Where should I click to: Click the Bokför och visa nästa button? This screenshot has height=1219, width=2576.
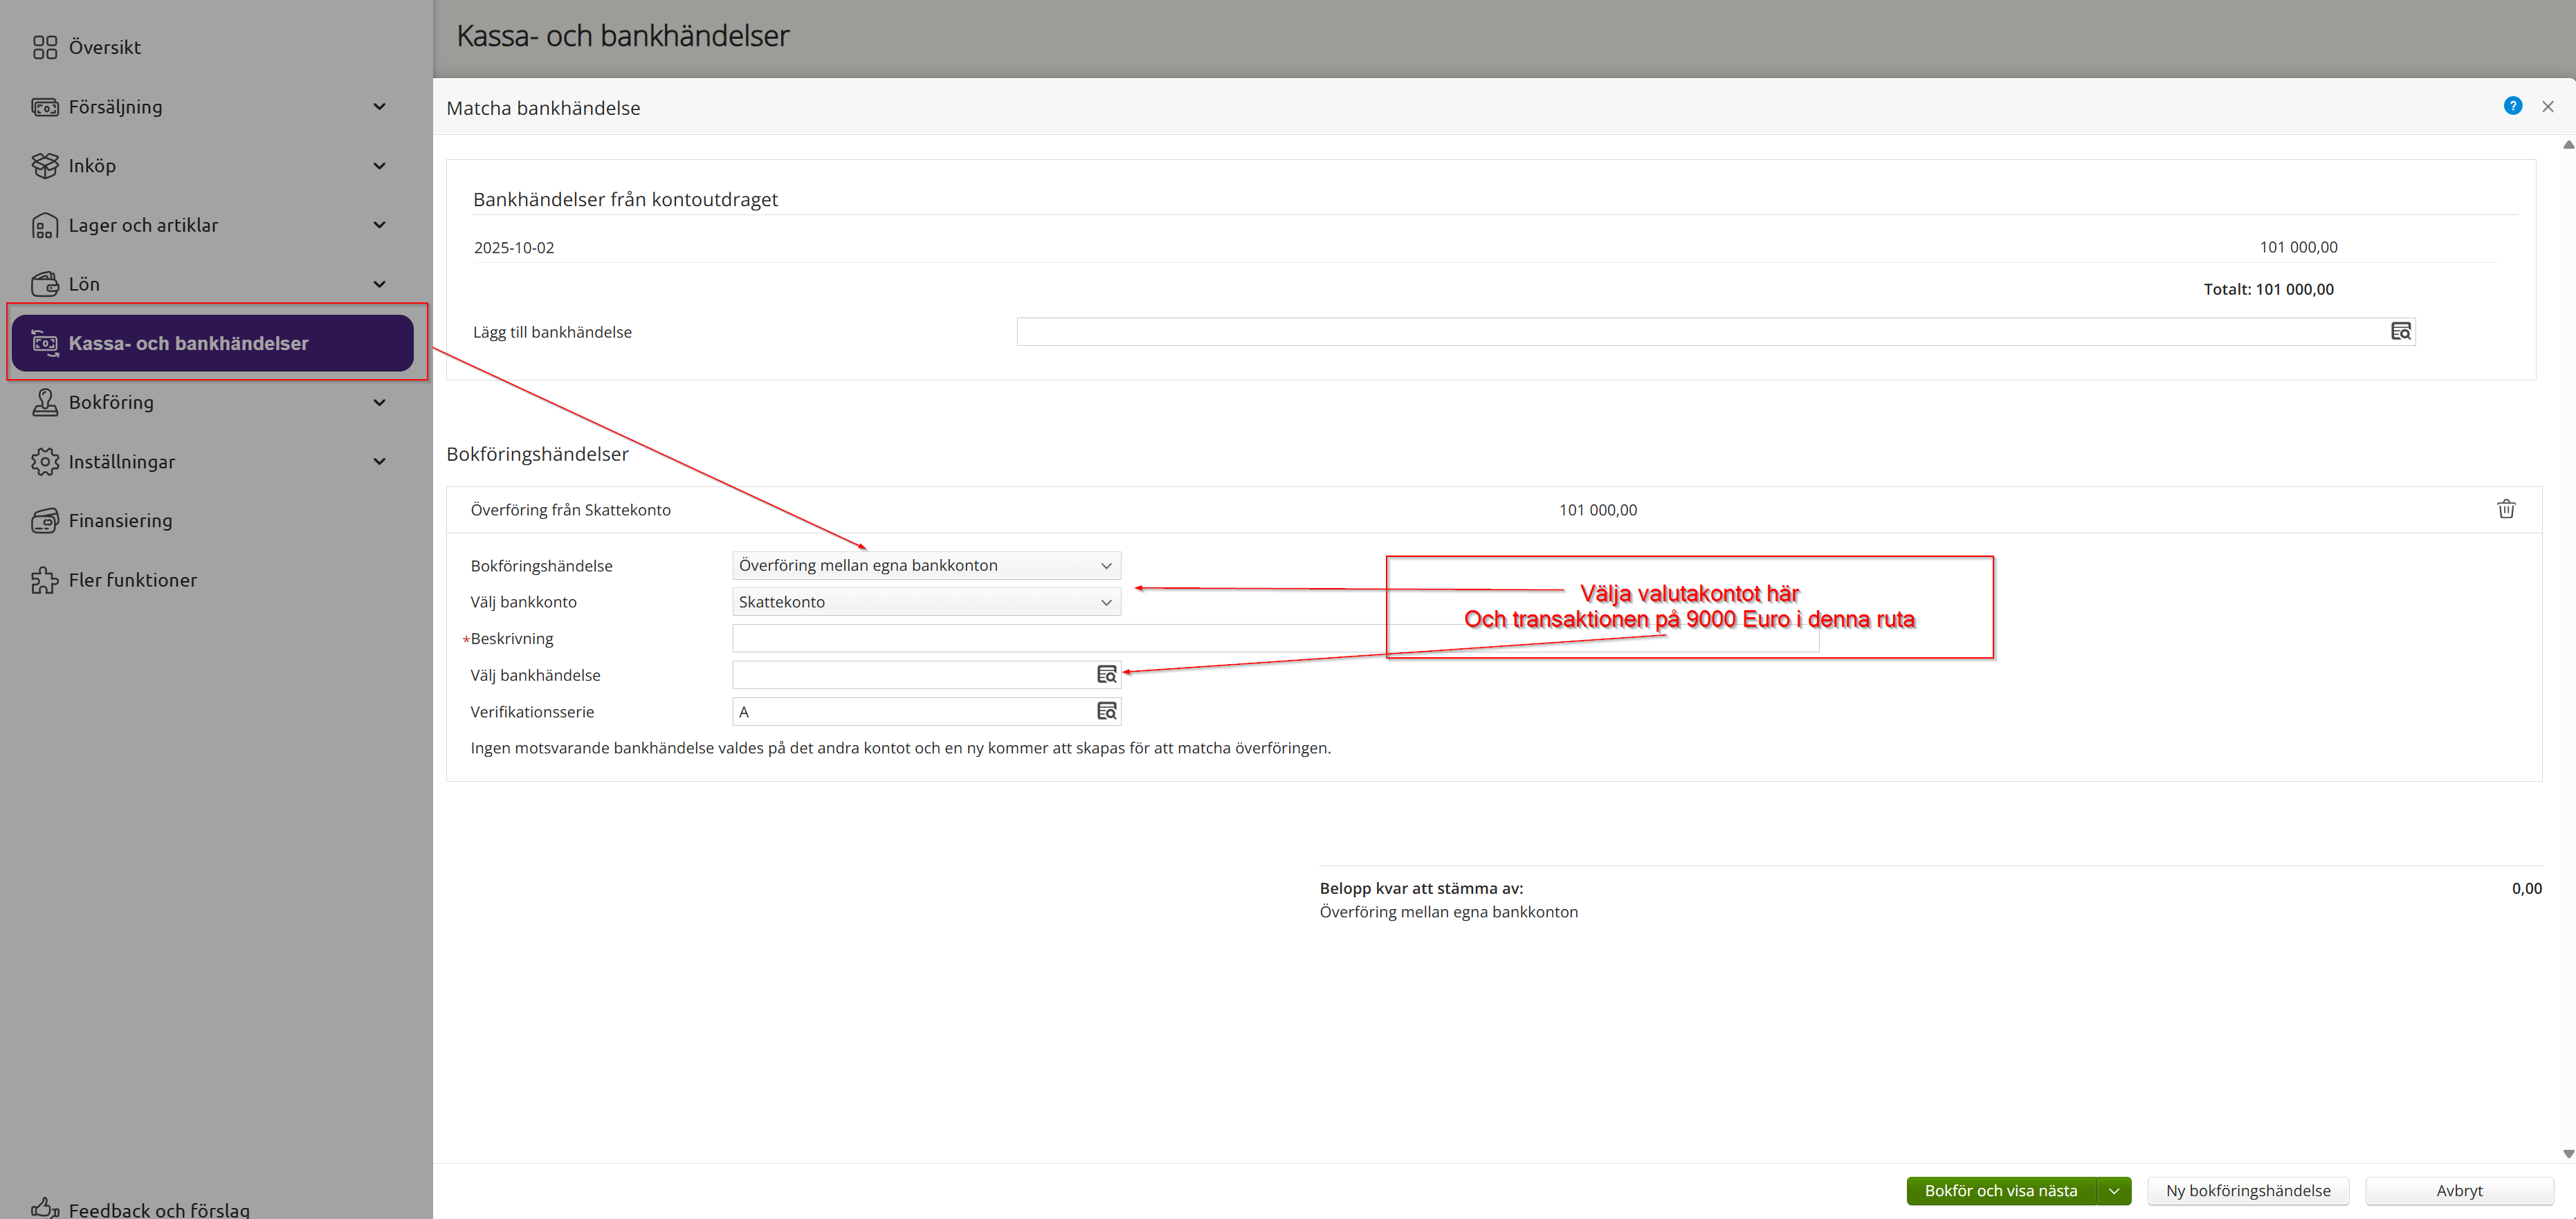click(x=2000, y=1190)
